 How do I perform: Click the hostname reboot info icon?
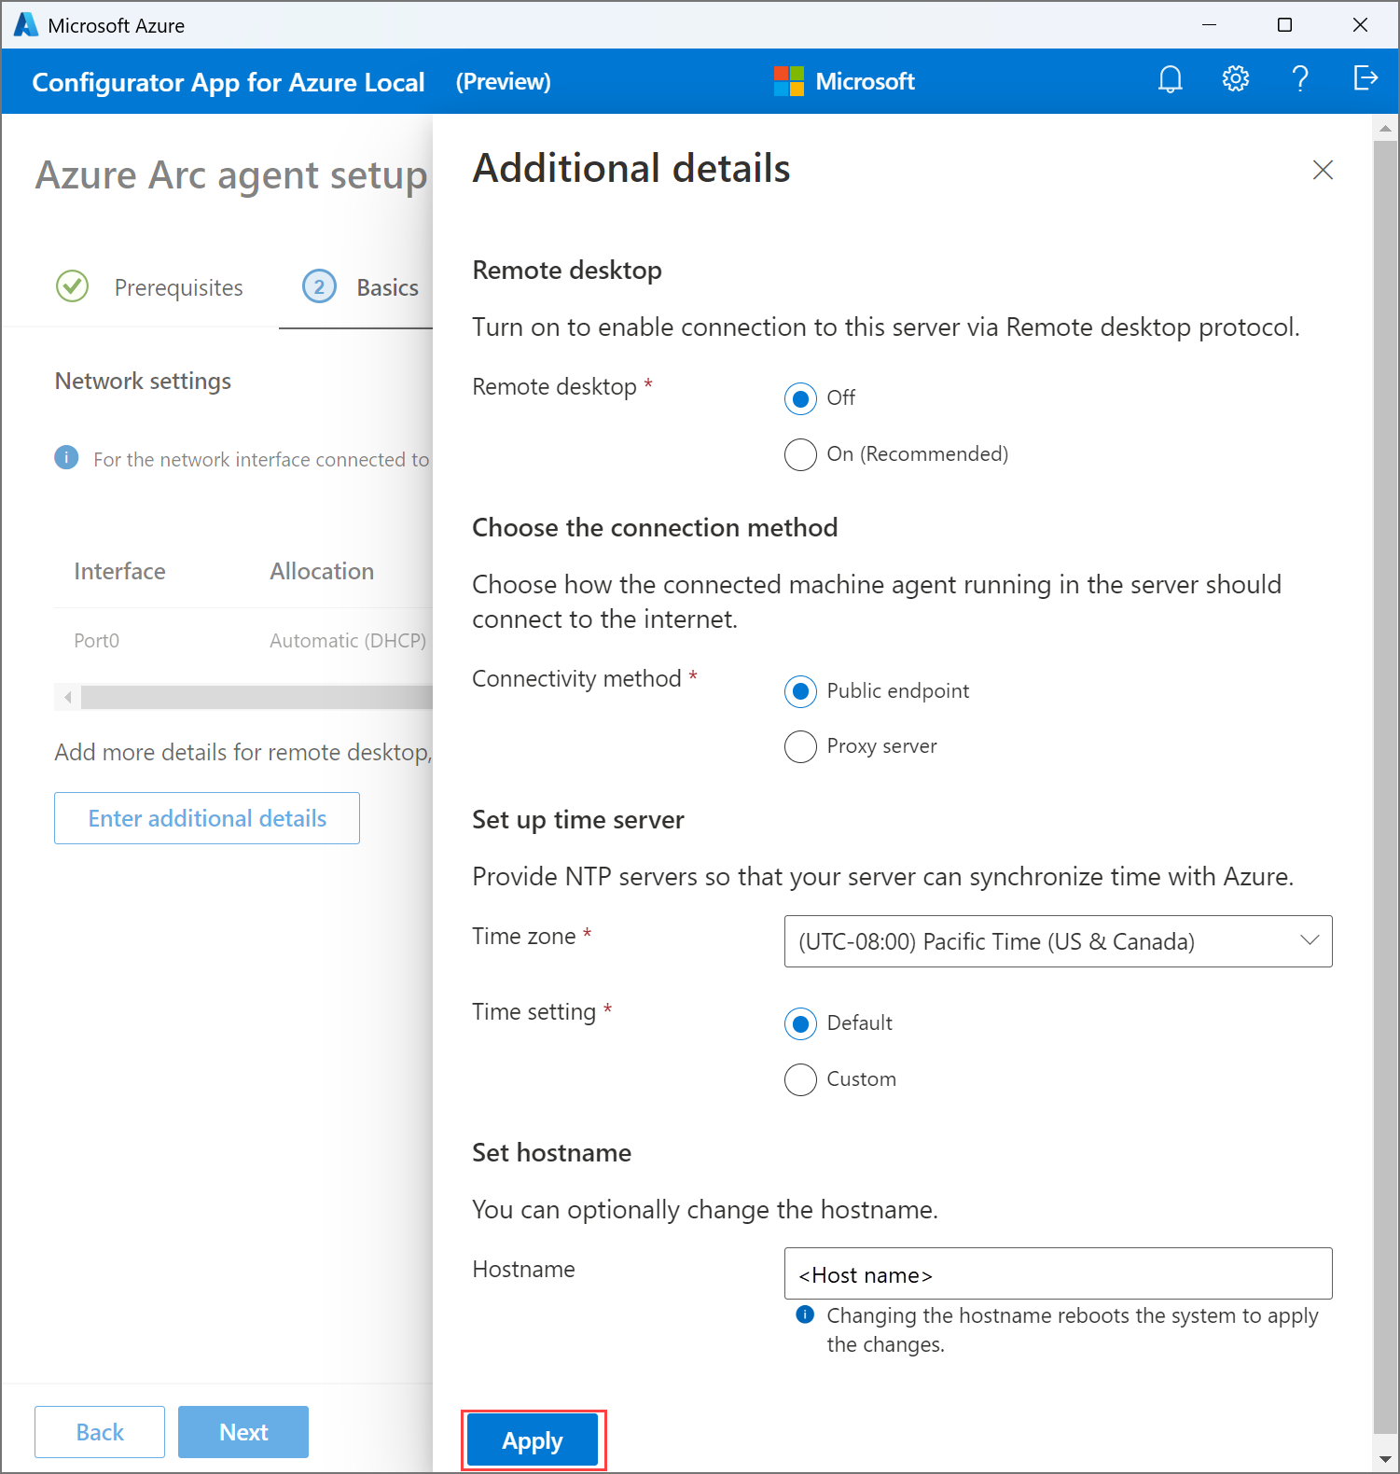805,1314
